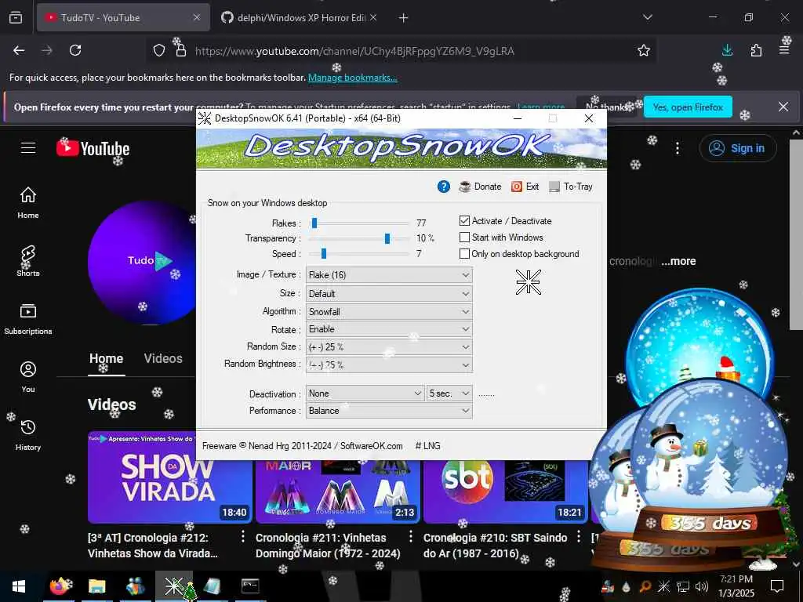Open the Size dropdown showing Default
803x602 pixels.
(x=389, y=294)
